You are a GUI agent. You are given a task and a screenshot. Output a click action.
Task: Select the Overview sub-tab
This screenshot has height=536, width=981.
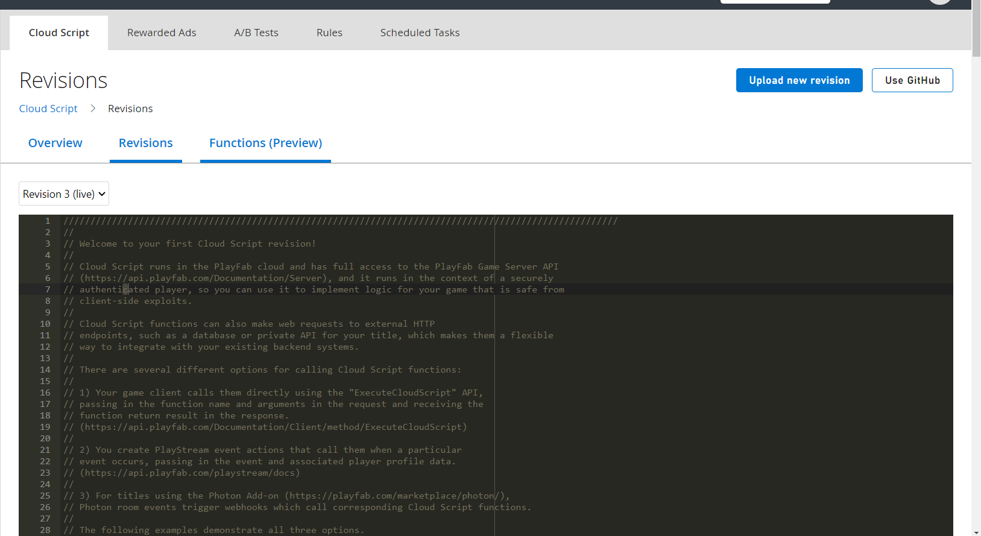point(55,143)
